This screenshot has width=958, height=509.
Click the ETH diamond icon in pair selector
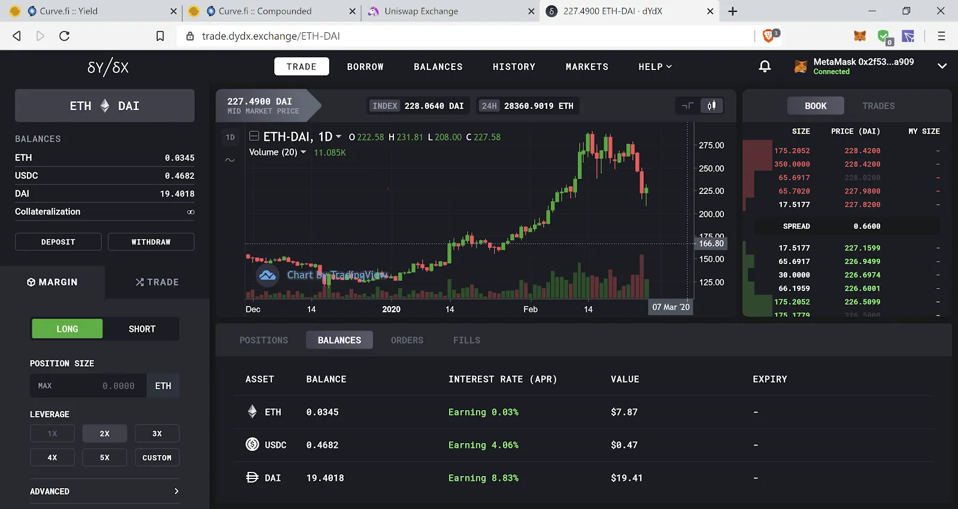[105, 106]
